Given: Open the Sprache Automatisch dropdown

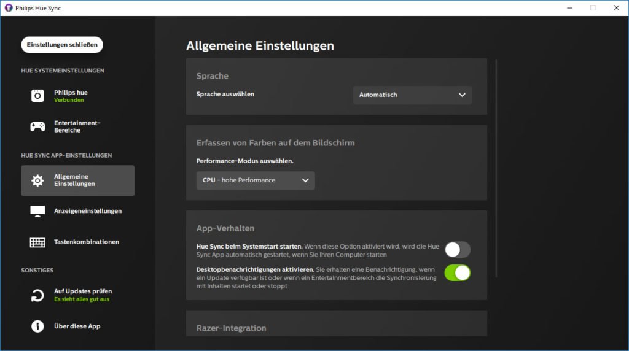Looking at the screenshot, I should (412, 95).
